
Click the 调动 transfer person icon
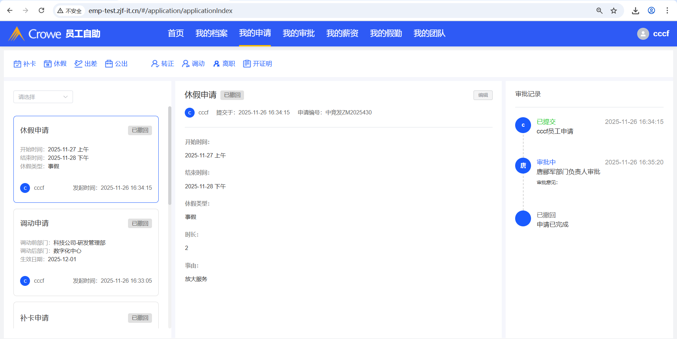point(185,64)
